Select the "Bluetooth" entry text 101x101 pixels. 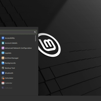coord(9,73)
